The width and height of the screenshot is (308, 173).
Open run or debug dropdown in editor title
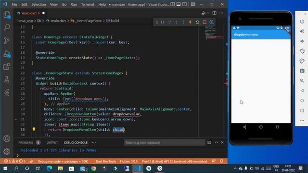(x=208, y=13)
